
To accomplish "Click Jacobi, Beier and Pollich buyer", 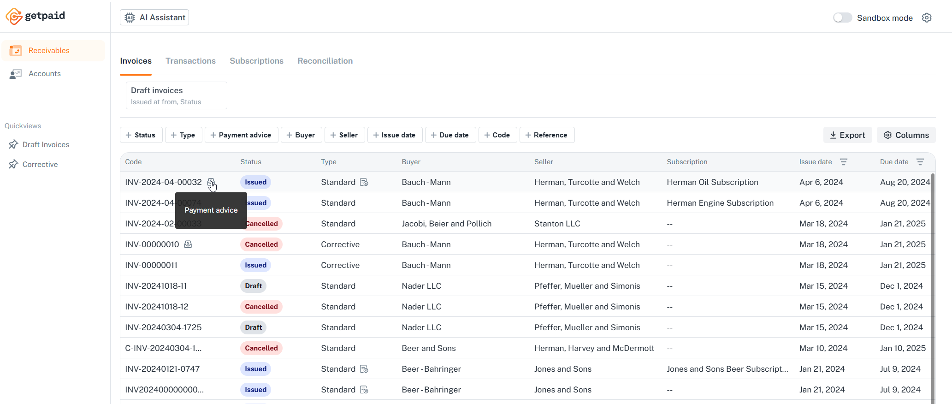I will point(446,224).
